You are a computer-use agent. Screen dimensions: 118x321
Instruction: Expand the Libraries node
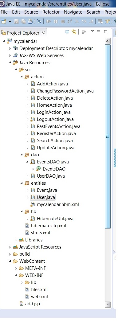[16, 240]
